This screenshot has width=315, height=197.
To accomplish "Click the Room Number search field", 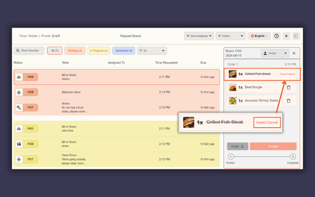I will pyautogui.click(x=29, y=50).
